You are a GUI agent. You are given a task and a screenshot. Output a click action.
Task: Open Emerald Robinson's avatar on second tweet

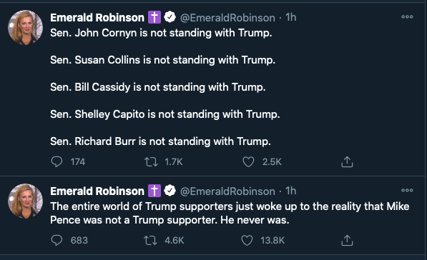pyautogui.click(x=25, y=201)
